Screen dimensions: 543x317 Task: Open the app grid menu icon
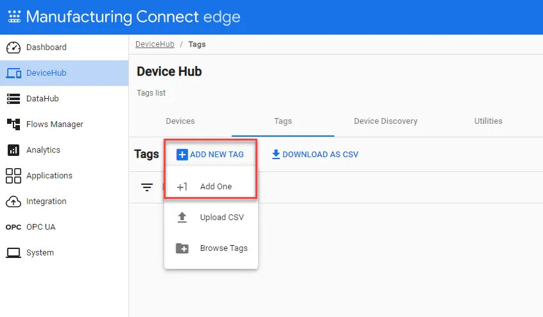click(14, 17)
